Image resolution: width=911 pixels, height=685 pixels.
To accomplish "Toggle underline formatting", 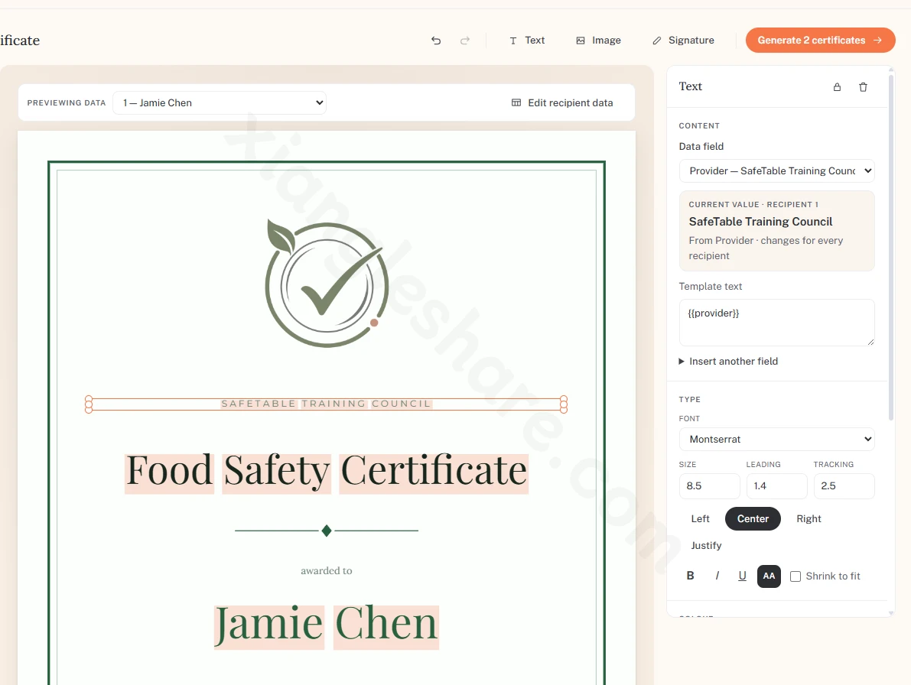I will pos(743,576).
